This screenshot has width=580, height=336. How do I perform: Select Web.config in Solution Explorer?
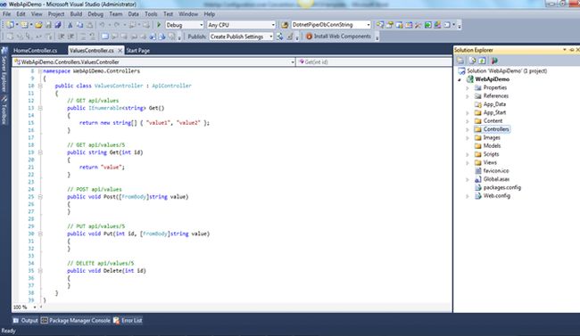(497, 196)
